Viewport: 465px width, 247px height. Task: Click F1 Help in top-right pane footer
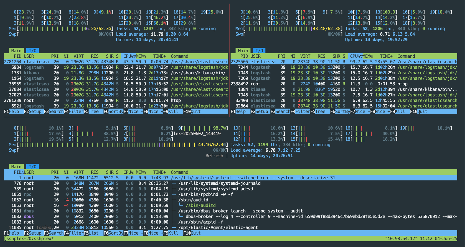tap(241, 111)
